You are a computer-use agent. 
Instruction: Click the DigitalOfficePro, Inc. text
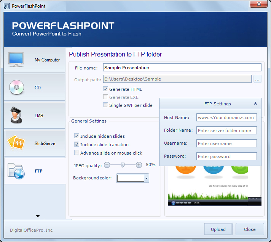click(x=32, y=230)
